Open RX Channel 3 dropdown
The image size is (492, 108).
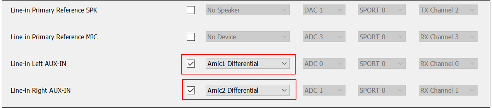pyautogui.click(x=448, y=37)
